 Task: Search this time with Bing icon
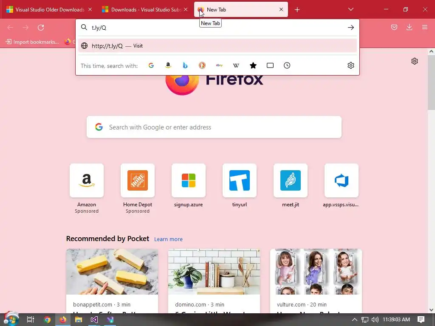click(185, 65)
